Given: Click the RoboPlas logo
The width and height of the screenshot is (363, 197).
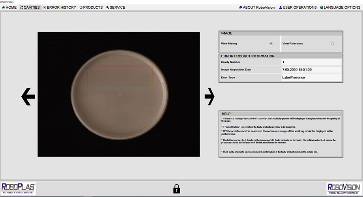Looking at the screenshot, I should [x=19, y=189].
